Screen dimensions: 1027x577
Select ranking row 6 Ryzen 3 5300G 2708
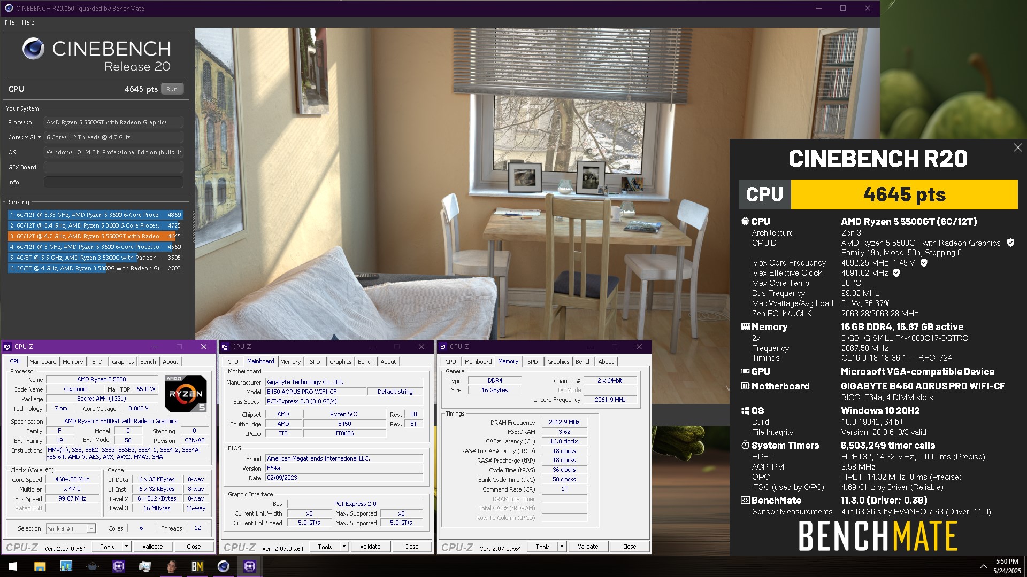pos(95,268)
